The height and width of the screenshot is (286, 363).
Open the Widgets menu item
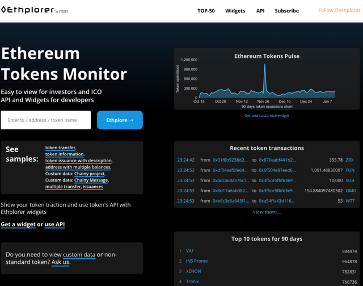pyautogui.click(x=235, y=11)
